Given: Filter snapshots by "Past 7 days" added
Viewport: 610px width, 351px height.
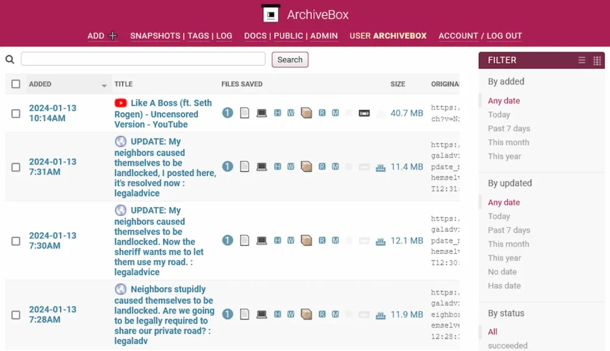Looking at the screenshot, I should [508, 129].
